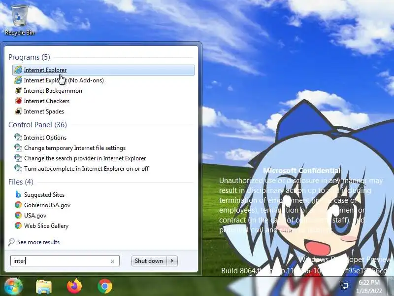Expand the Shut down options arrow
This screenshot has height=296, width=394.
coord(172,261)
